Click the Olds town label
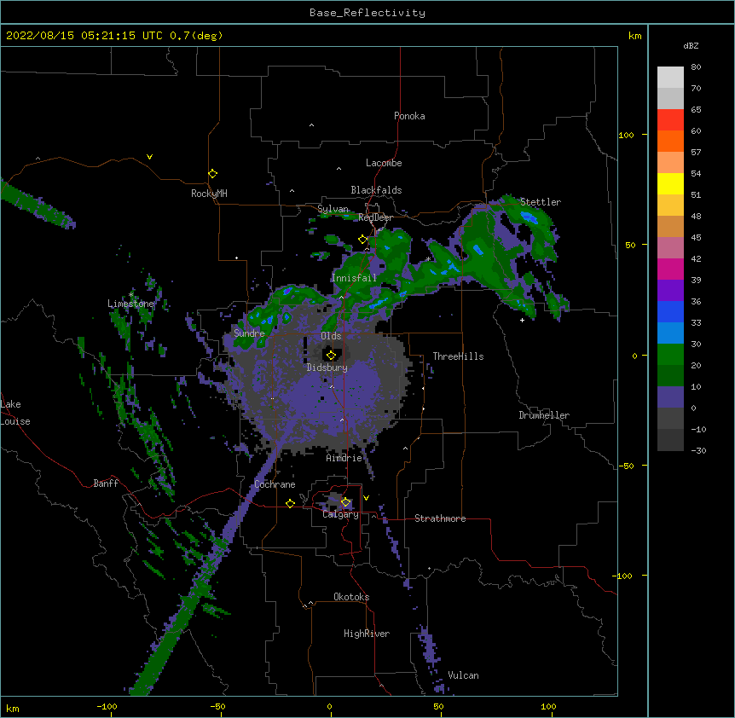The height and width of the screenshot is (718, 735). (331, 336)
